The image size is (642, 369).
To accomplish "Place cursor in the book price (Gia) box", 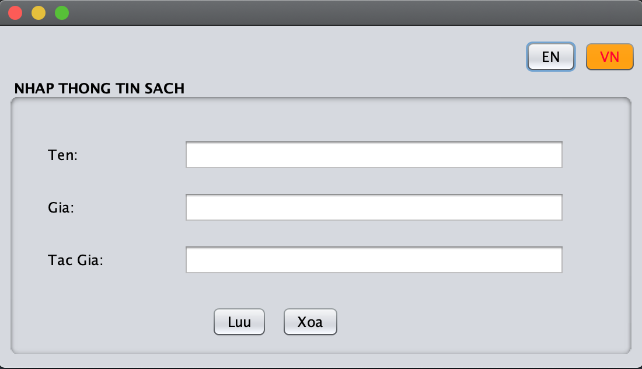I will (374, 207).
